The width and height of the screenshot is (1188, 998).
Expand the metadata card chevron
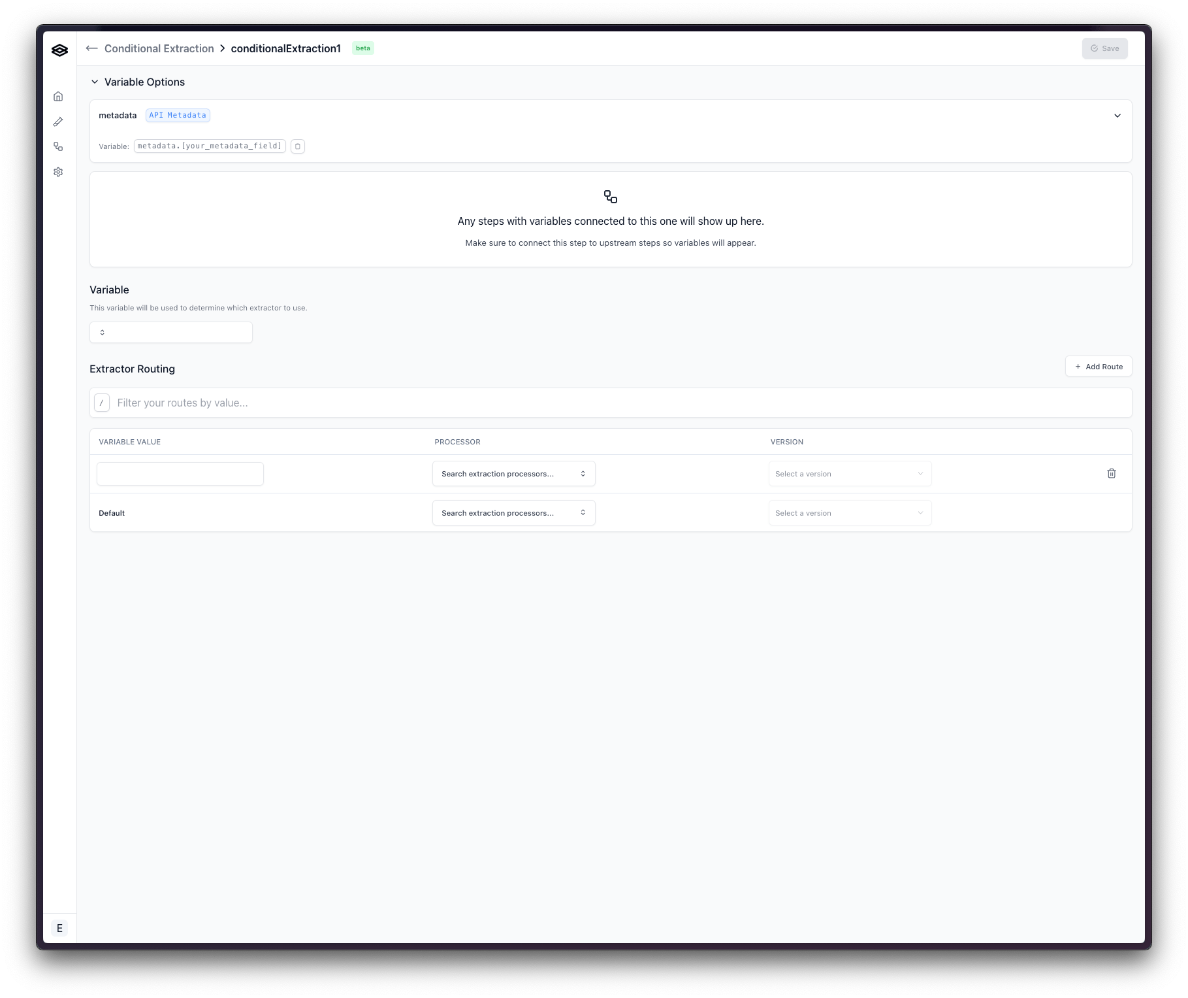tap(1117, 116)
